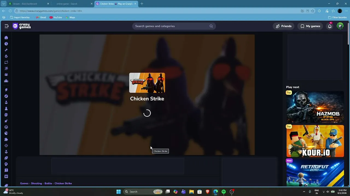Screen dimensions: 350x196
Task: Open My games list
Action: [x=310, y=26]
